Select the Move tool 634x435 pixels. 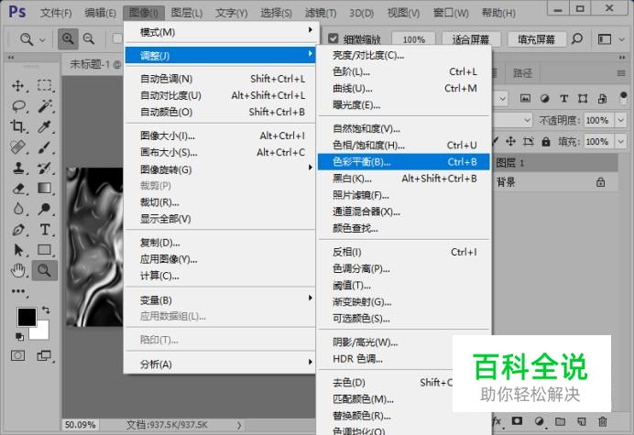pyautogui.click(x=17, y=86)
